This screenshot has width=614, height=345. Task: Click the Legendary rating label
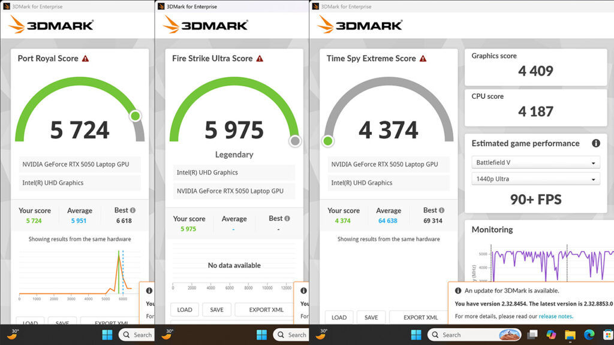pyautogui.click(x=234, y=155)
